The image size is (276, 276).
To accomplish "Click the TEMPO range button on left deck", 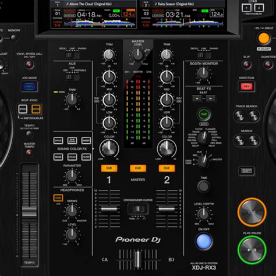I will [x=29, y=134].
